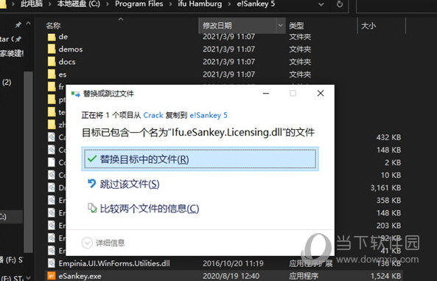Select the docs folder name
Screen dimensions: 437x281
pos(67,62)
